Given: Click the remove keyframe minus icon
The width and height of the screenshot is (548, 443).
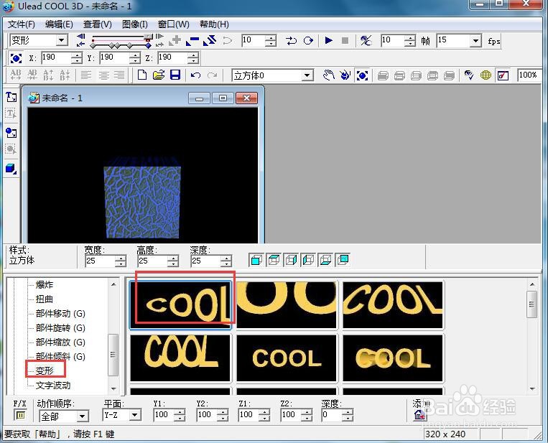Looking at the screenshot, I should [192, 40].
